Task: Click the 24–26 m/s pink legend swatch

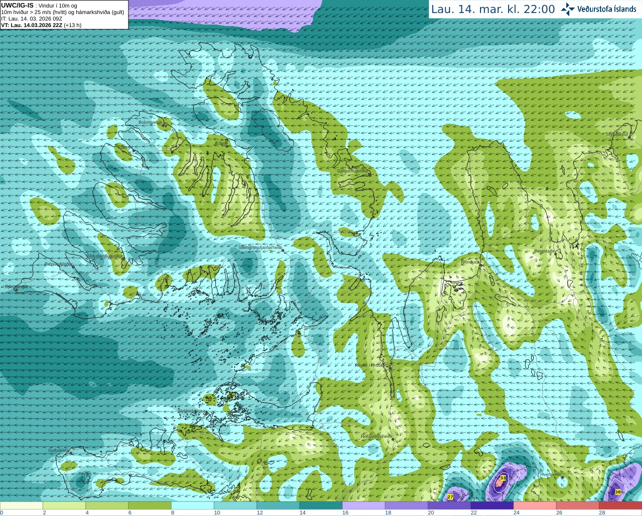Action: pyautogui.click(x=535, y=505)
